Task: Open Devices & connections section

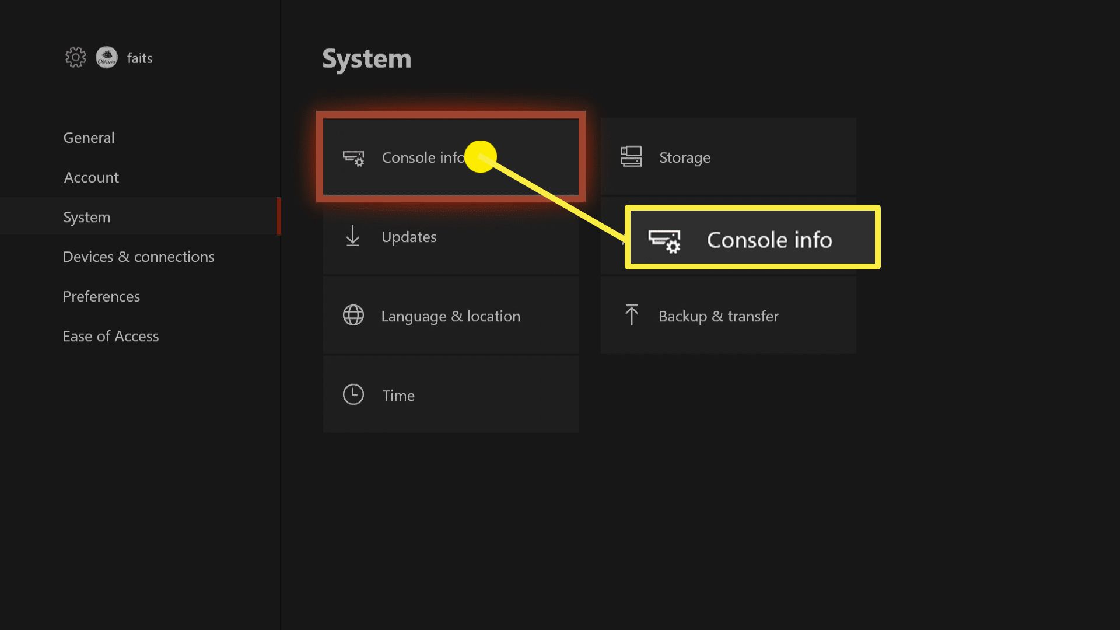Action: click(138, 256)
